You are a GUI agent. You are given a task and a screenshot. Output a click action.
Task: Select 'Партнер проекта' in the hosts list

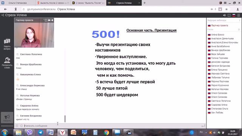(219, 25)
